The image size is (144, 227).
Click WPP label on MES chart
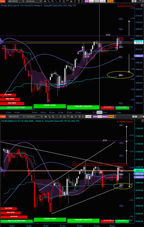[x=121, y=47]
